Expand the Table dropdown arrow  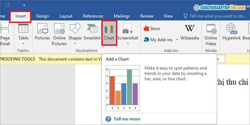[x=23, y=43]
